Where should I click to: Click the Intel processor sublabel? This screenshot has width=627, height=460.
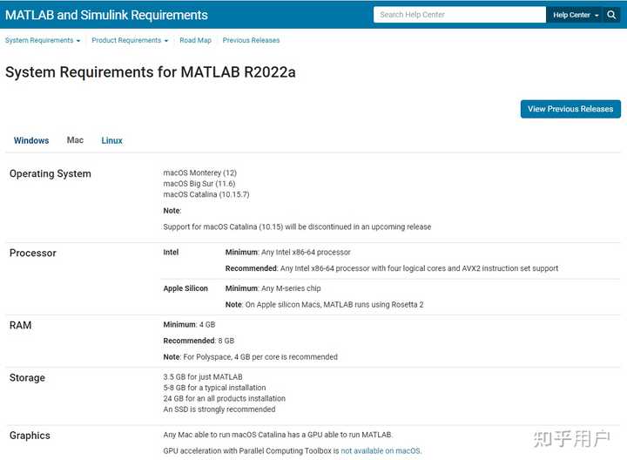(x=171, y=253)
